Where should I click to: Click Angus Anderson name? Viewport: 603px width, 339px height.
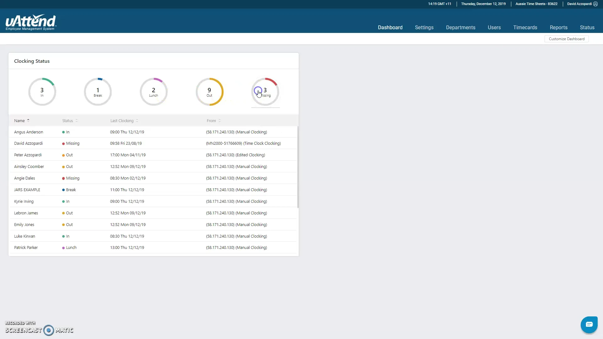pyautogui.click(x=29, y=132)
